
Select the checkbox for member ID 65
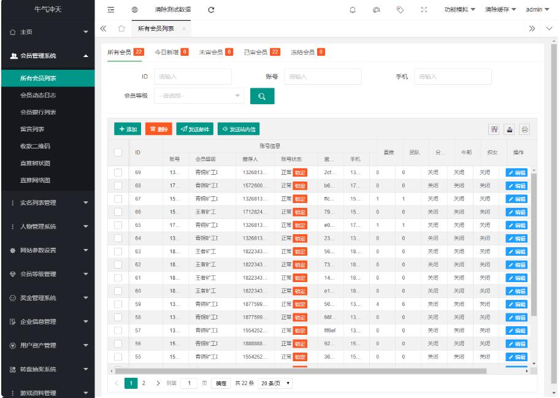click(x=119, y=226)
